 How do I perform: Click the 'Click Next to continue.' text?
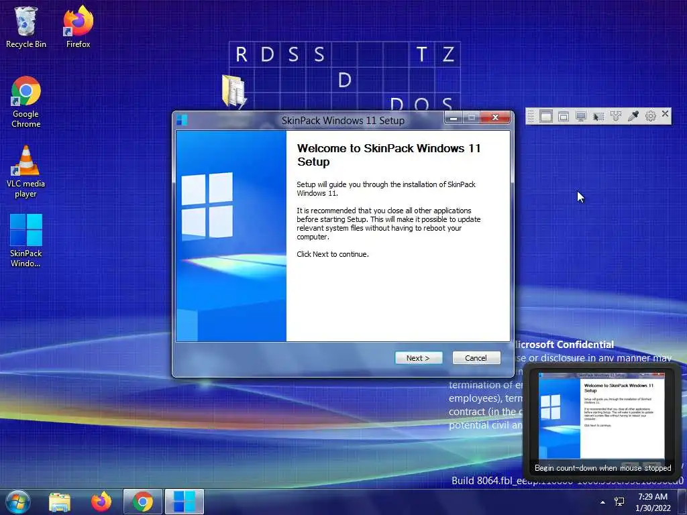point(333,254)
